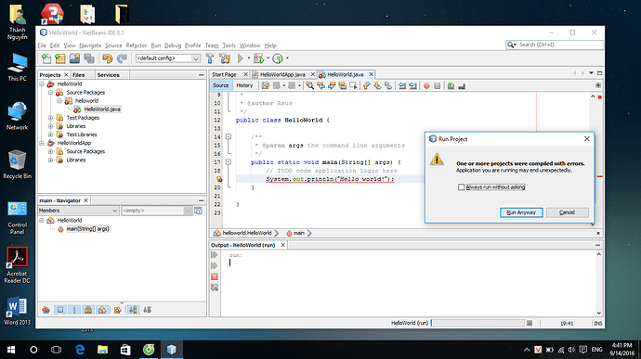This screenshot has width=641, height=359.
Task: Toggle Show Inherited Members in Navigator
Action: (x=46, y=310)
